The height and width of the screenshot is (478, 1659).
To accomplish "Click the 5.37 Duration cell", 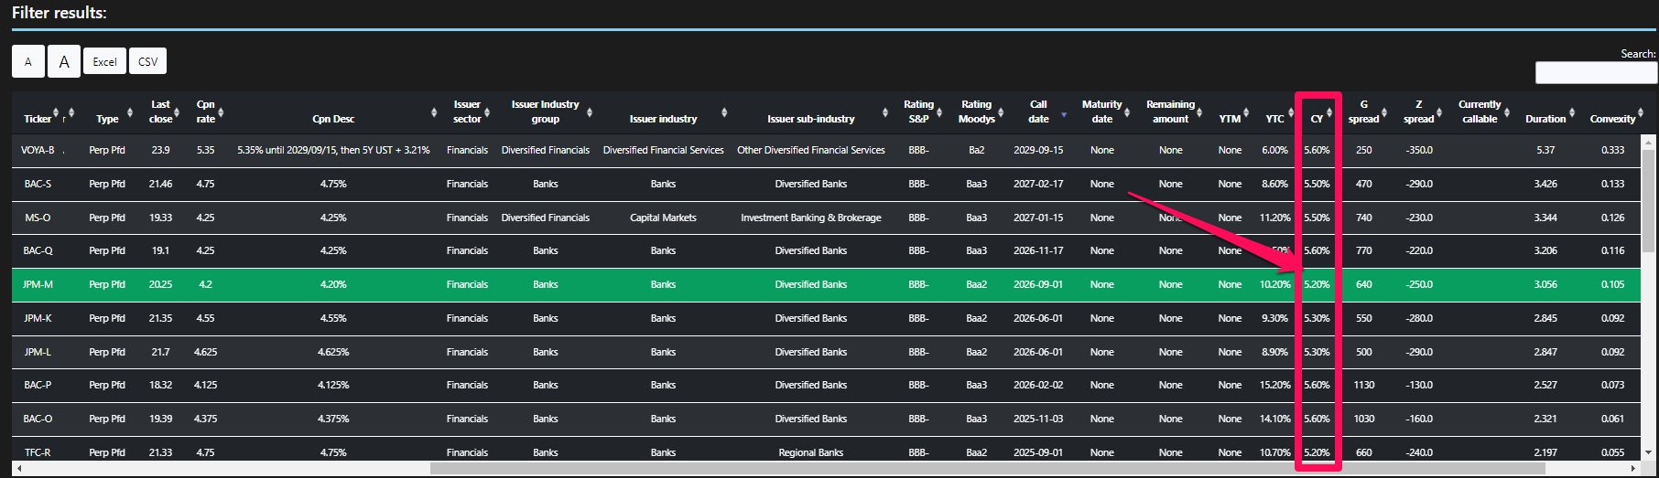I will (1545, 150).
